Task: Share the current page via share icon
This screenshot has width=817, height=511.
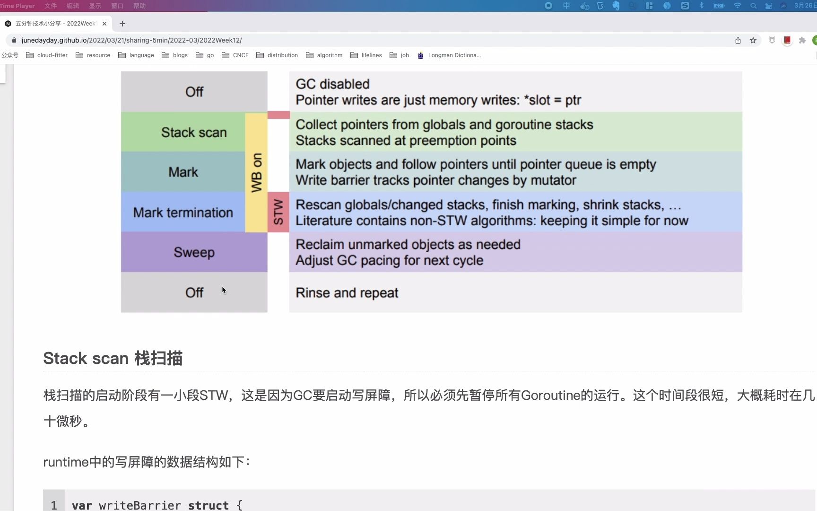Action: pyautogui.click(x=738, y=40)
